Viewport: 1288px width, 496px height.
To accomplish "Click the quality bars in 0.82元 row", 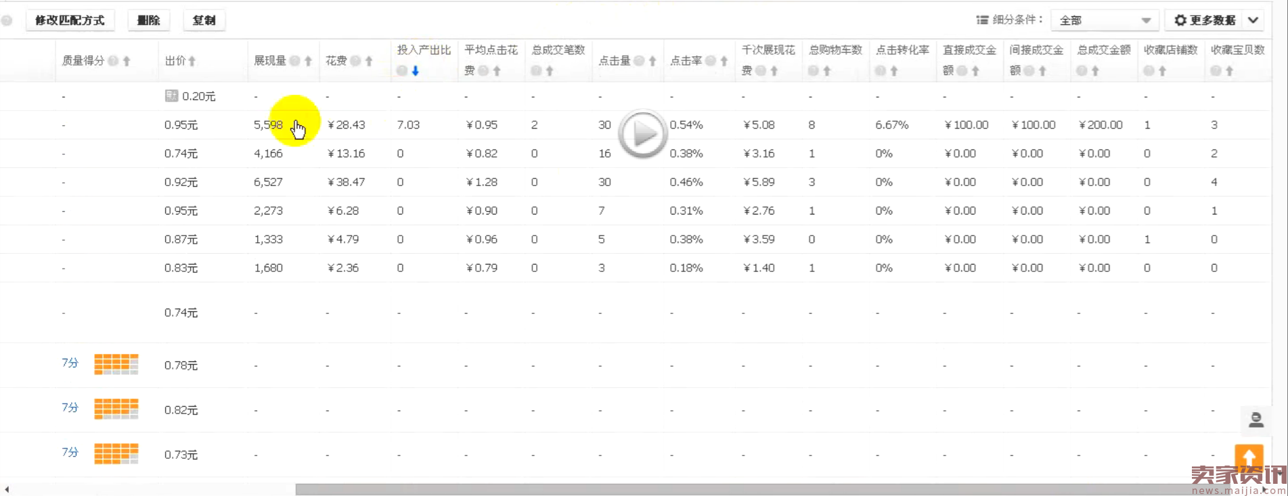I will tap(116, 409).
